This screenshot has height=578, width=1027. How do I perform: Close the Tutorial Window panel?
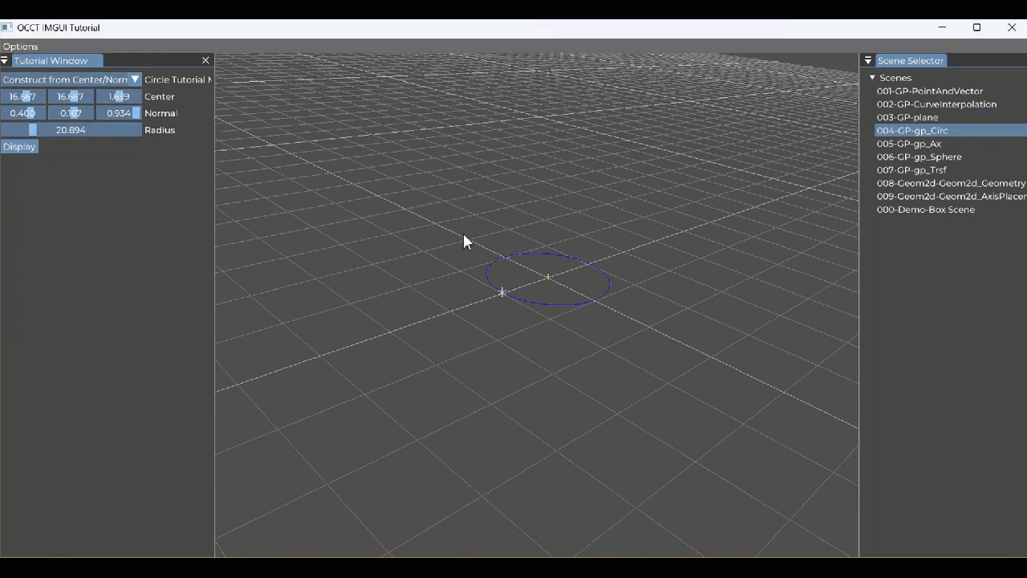pos(205,61)
